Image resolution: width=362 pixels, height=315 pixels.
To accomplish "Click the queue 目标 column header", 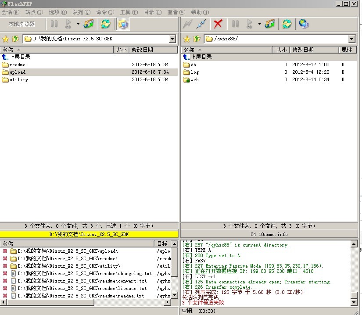I will (x=162, y=243).
